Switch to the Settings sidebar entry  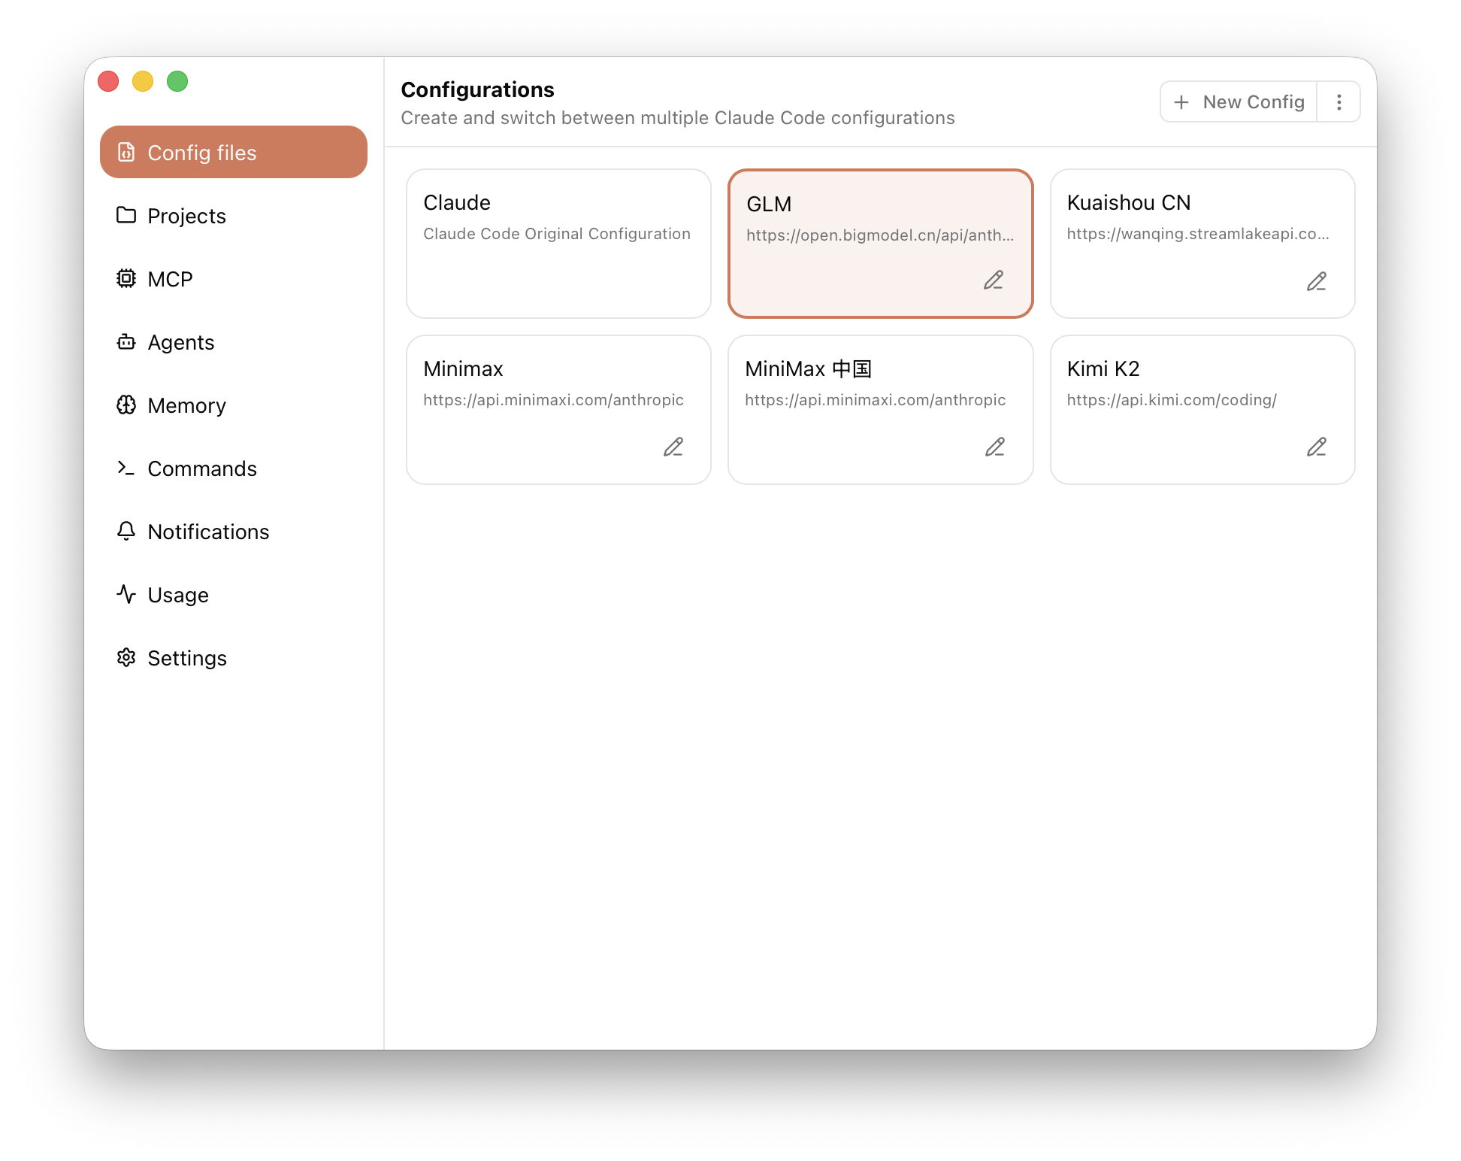coord(187,658)
